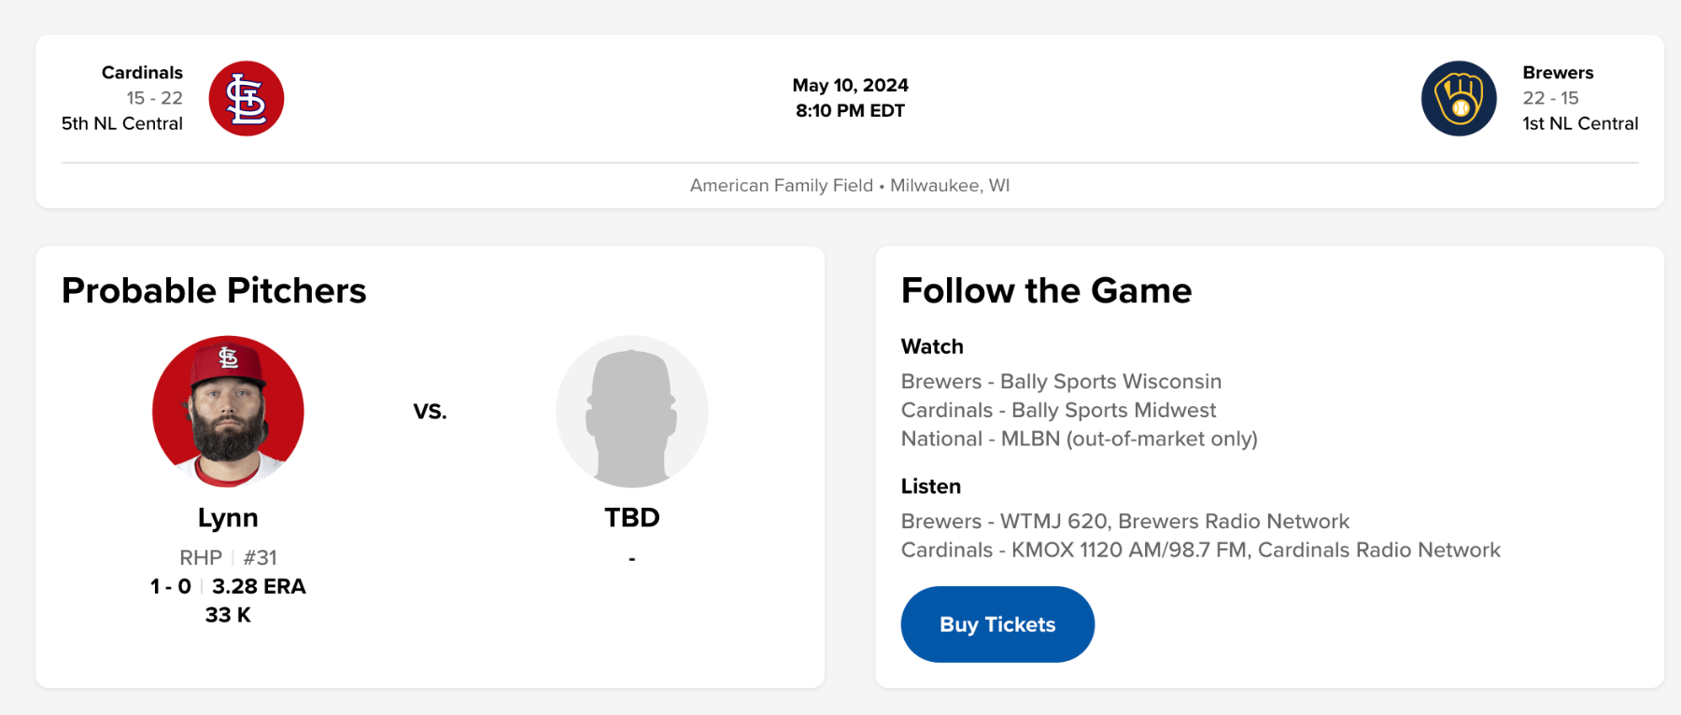Click the KMOX 1120 Cardinals Radio listing

coord(1200,551)
